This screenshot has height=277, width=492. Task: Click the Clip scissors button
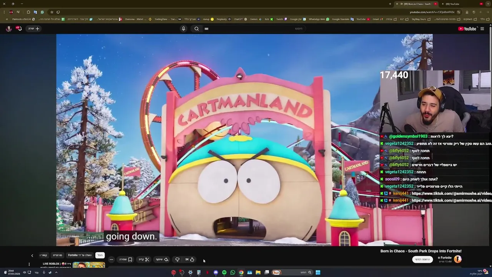tap(144, 259)
